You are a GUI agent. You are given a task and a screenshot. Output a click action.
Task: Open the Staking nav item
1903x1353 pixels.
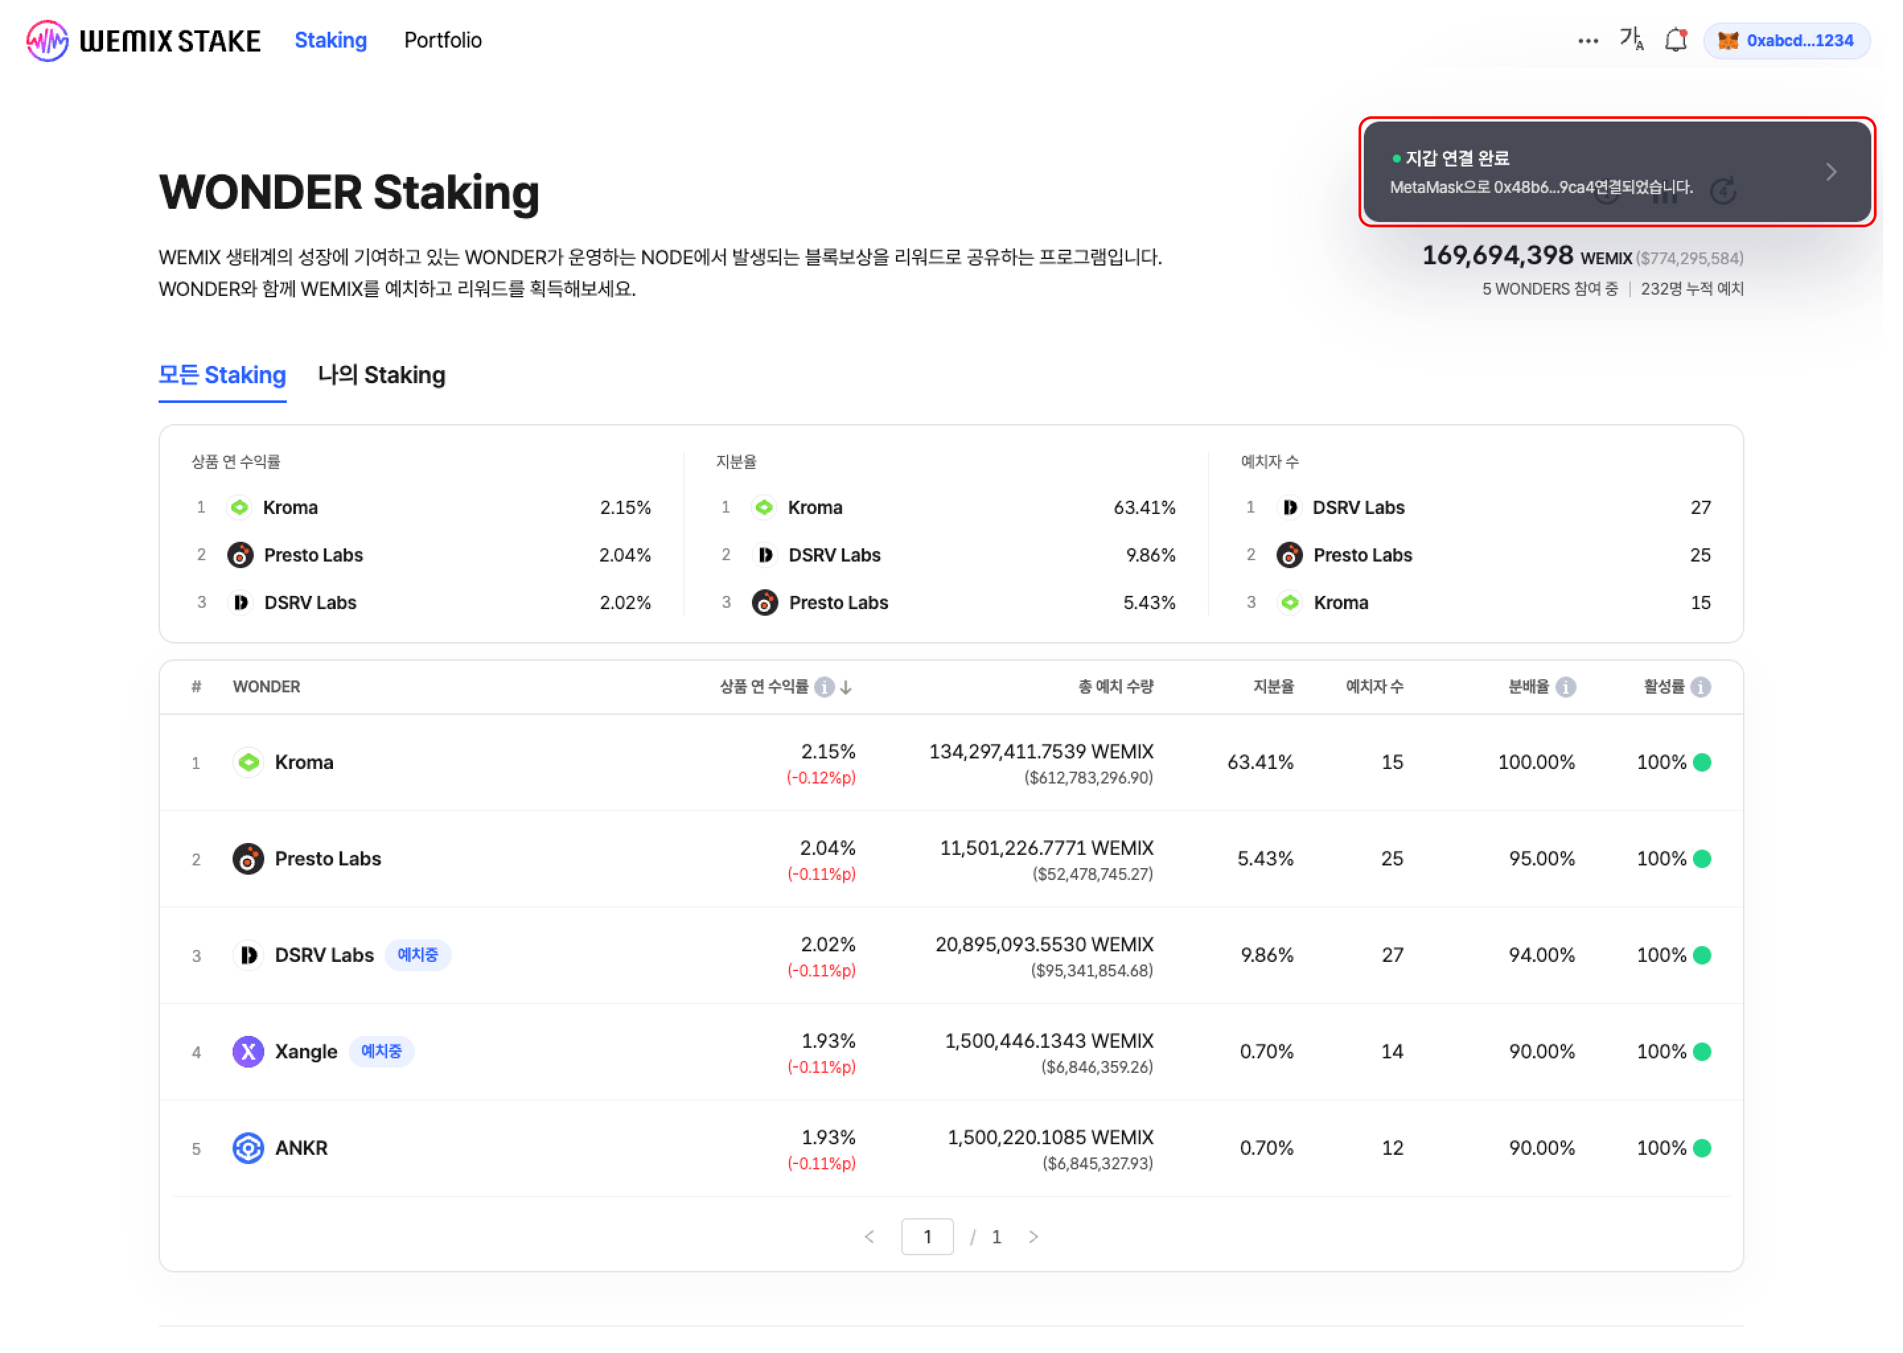(x=330, y=40)
